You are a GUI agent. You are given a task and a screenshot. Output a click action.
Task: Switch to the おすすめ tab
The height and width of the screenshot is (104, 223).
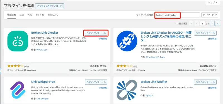pos(40,15)
